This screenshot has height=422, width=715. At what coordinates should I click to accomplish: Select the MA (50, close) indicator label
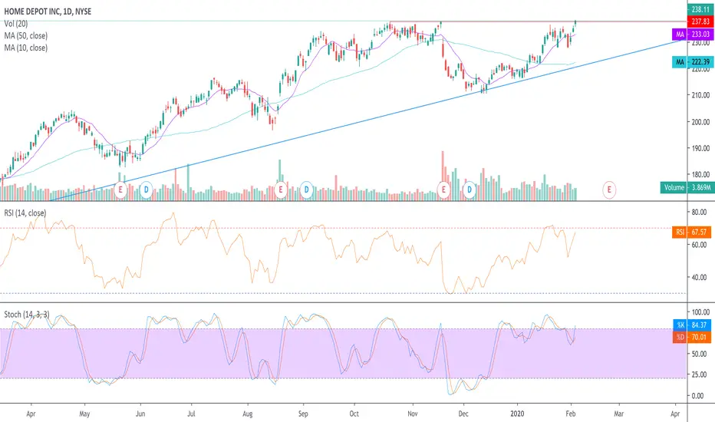tap(25, 35)
